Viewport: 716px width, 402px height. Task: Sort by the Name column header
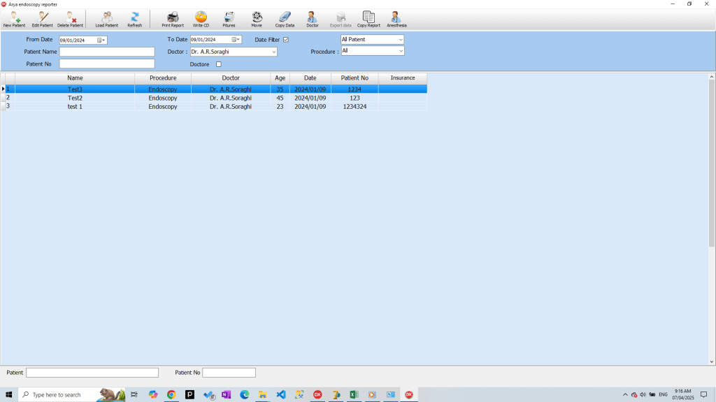75,78
